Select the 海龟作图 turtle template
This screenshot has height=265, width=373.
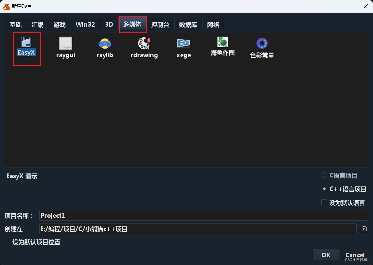[x=223, y=42]
